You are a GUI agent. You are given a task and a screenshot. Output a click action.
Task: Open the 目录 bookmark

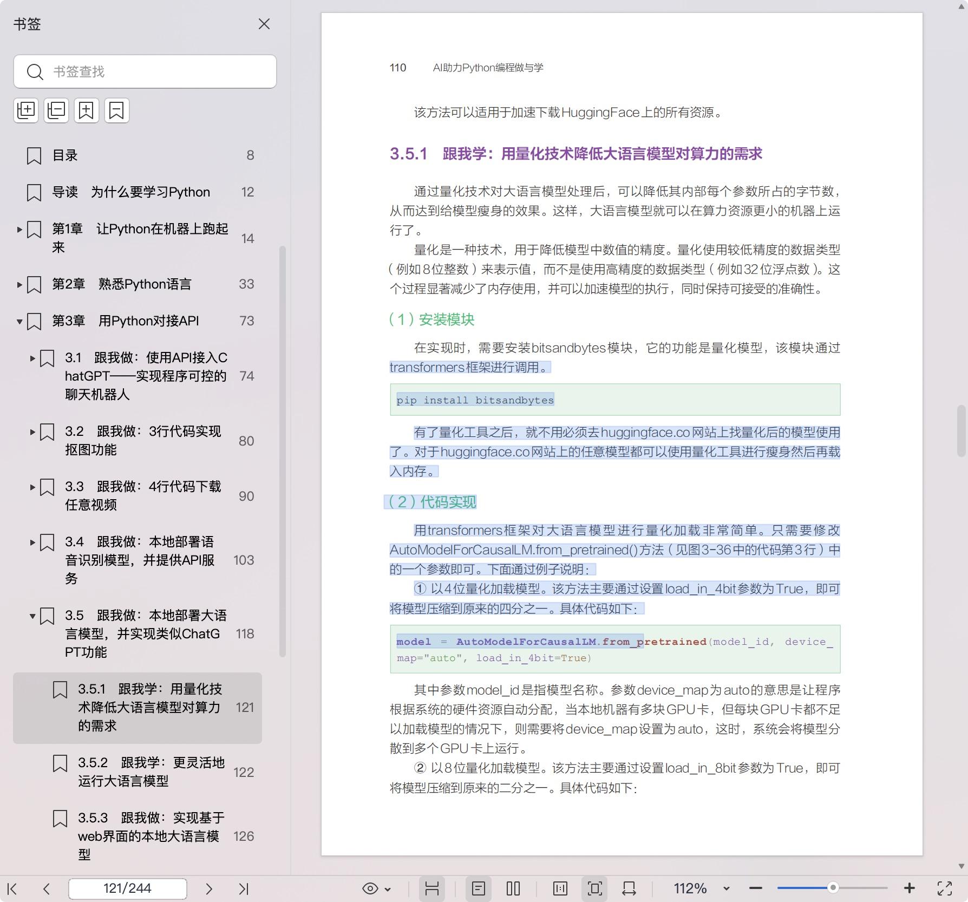tap(138, 155)
